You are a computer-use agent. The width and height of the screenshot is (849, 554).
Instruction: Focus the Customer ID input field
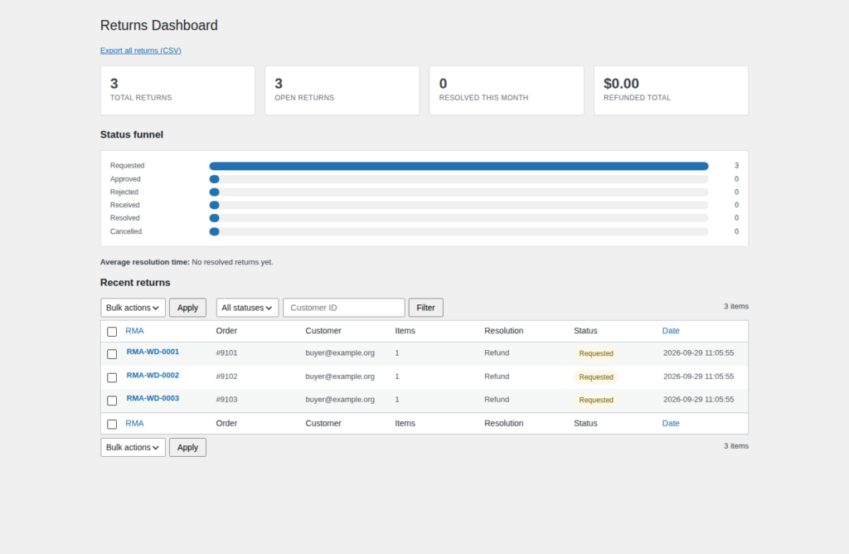(344, 308)
